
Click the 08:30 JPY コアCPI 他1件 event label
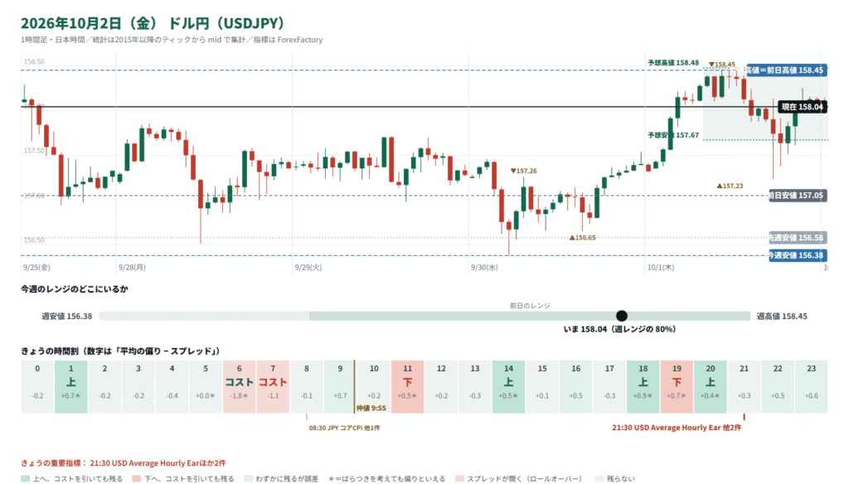pyautogui.click(x=344, y=428)
